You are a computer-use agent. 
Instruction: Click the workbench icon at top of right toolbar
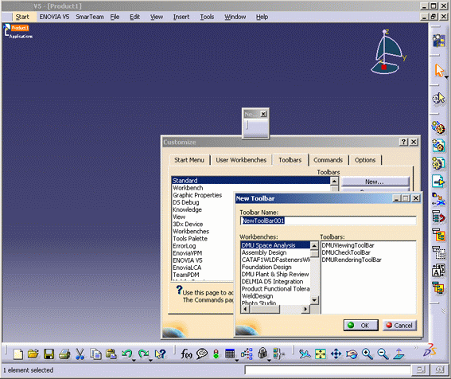coord(439,41)
